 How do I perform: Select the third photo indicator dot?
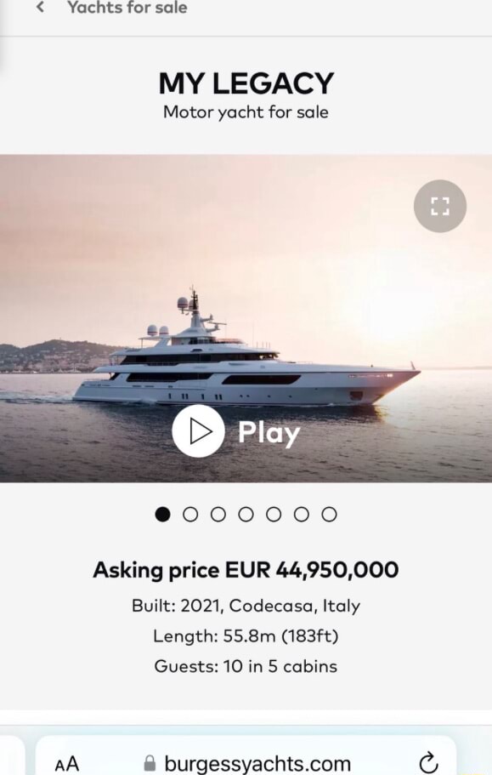click(219, 514)
